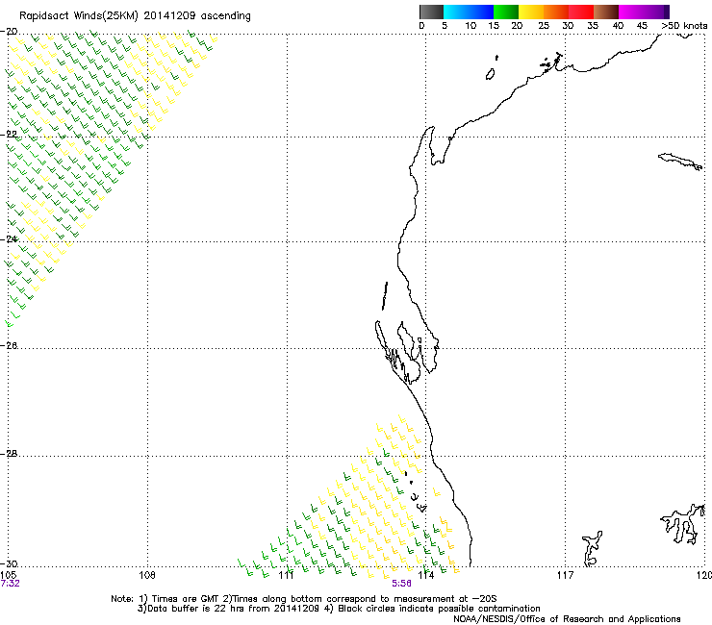Click the yellow 20-25 knots legend segment
This screenshot has height=625, width=712.
(x=531, y=12)
